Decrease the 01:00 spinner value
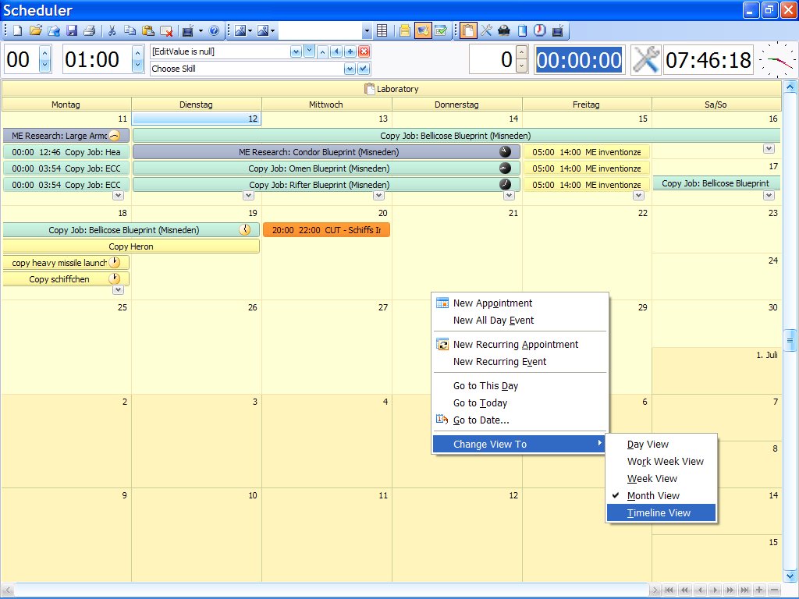The height and width of the screenshot is (599, 799). (137, 66)
